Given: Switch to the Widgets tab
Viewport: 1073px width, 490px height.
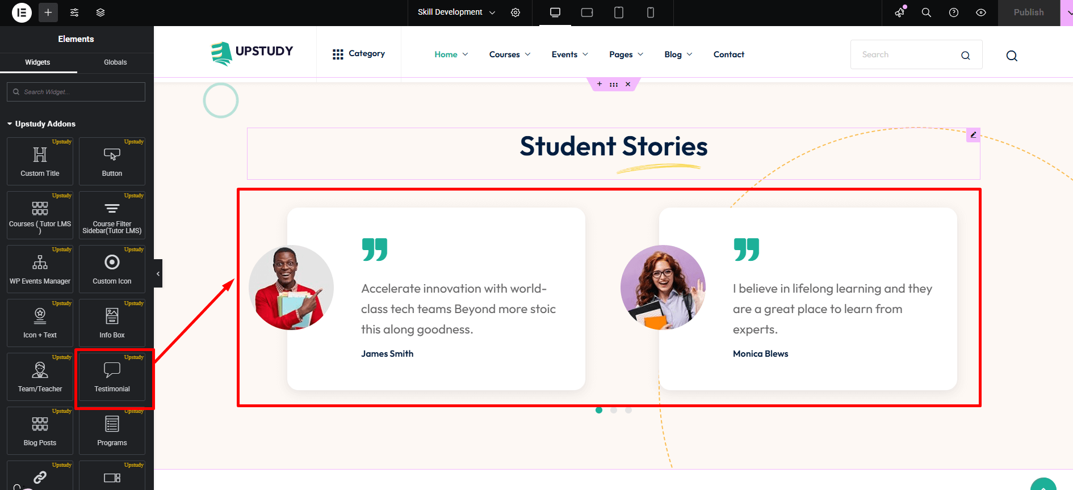Looking at the screenshot, I should coord(37,62).
